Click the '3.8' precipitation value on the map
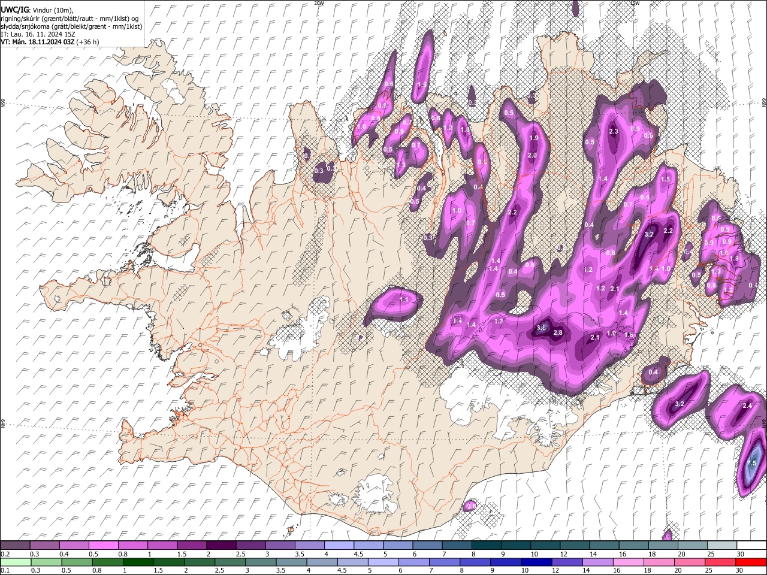This screenshot has width=767, height=575. pos(542,328)
